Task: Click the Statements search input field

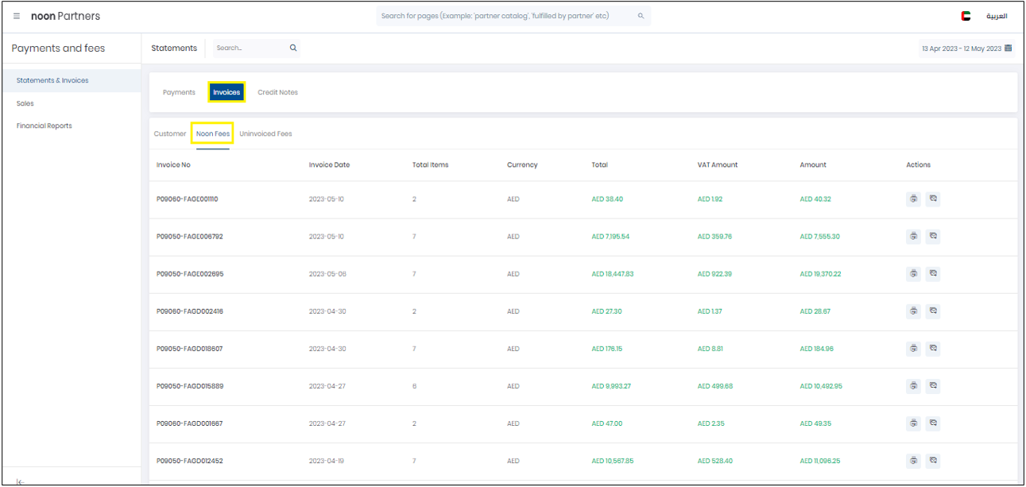Action: pos(248,48)
